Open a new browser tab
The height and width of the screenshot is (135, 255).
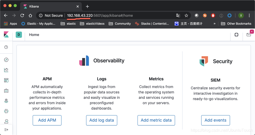point(87,6)
